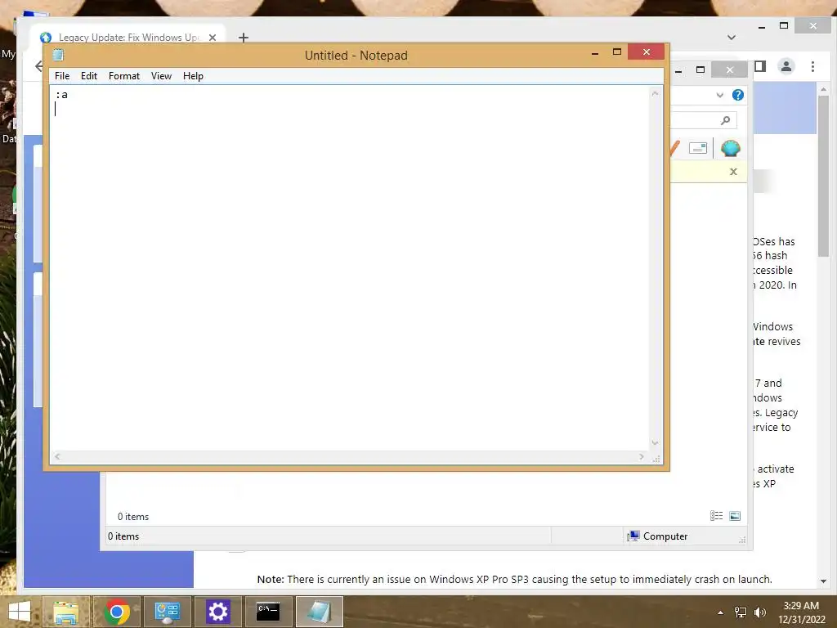
Task: Switch to Chrome in taskbar
Action: pos(117,612)
